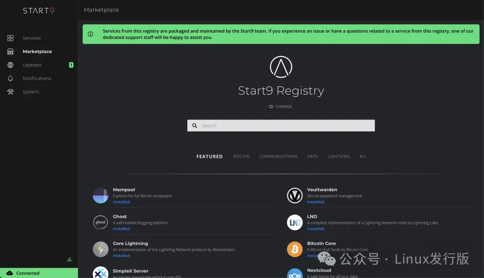Switch to the DATA category tab
The width and height of the screenshot is (484, 278).
pyautogui.click(x=312, y=157)
